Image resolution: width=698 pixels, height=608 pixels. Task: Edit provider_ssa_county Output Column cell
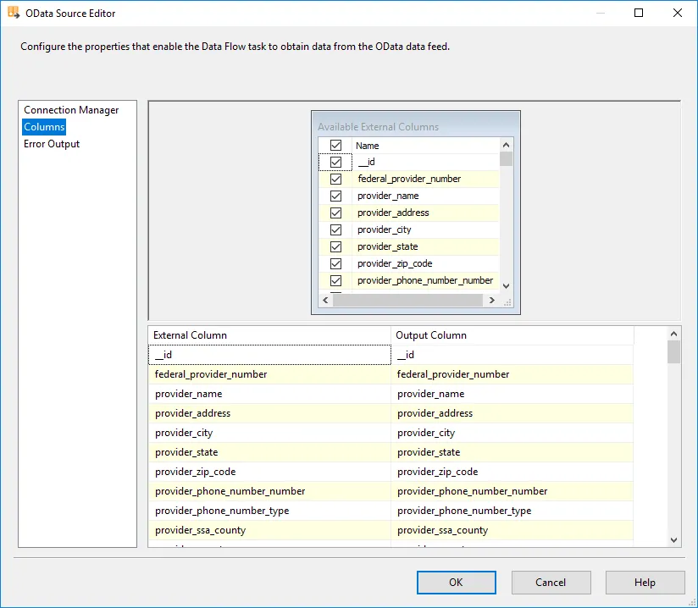coord(512,530)
